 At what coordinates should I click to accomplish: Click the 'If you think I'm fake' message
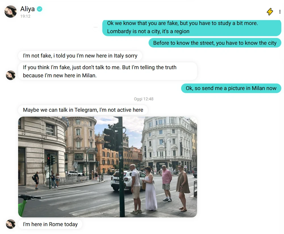point(108,71)
